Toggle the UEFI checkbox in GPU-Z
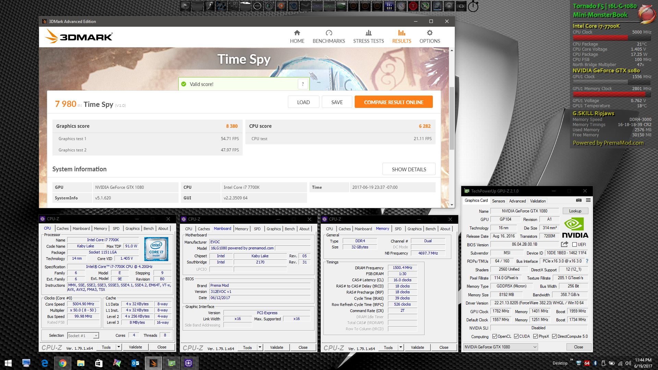 575,245
